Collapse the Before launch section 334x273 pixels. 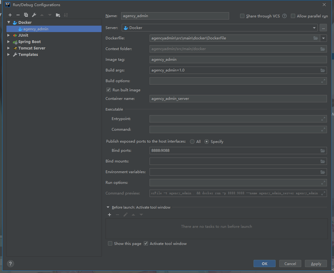tap(108, 207)
